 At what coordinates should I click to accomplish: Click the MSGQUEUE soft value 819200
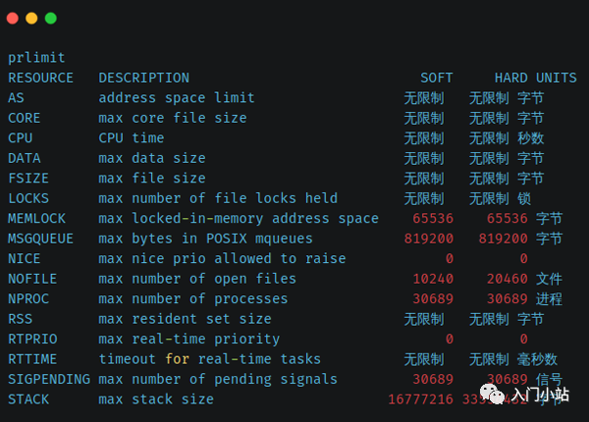tap(429, 238)
